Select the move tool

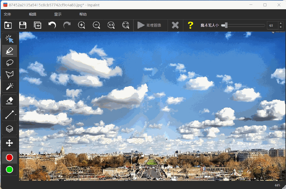[10, 143]
